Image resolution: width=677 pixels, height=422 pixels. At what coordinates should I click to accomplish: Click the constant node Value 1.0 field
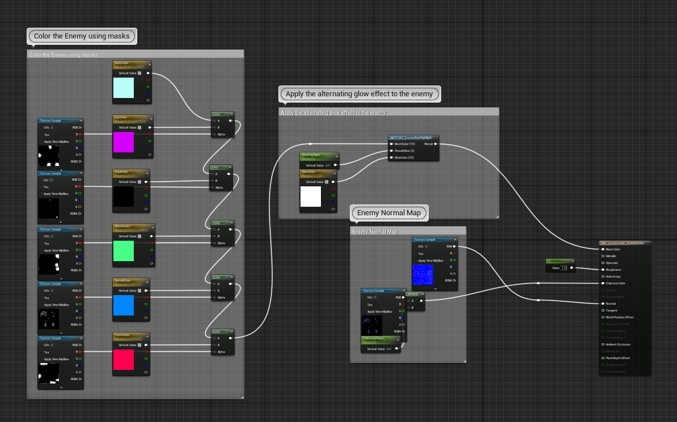click(x=564, y=268)
